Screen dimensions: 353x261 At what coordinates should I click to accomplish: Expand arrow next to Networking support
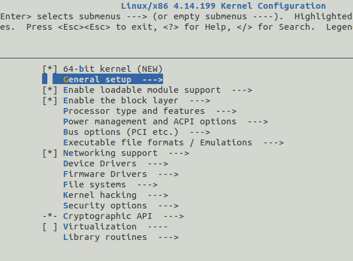click(x=179, y=154)
